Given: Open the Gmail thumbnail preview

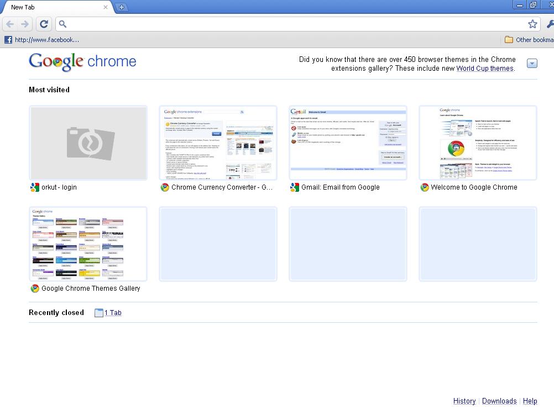Looking at the screenshot, I should click(x=348, y=143).
